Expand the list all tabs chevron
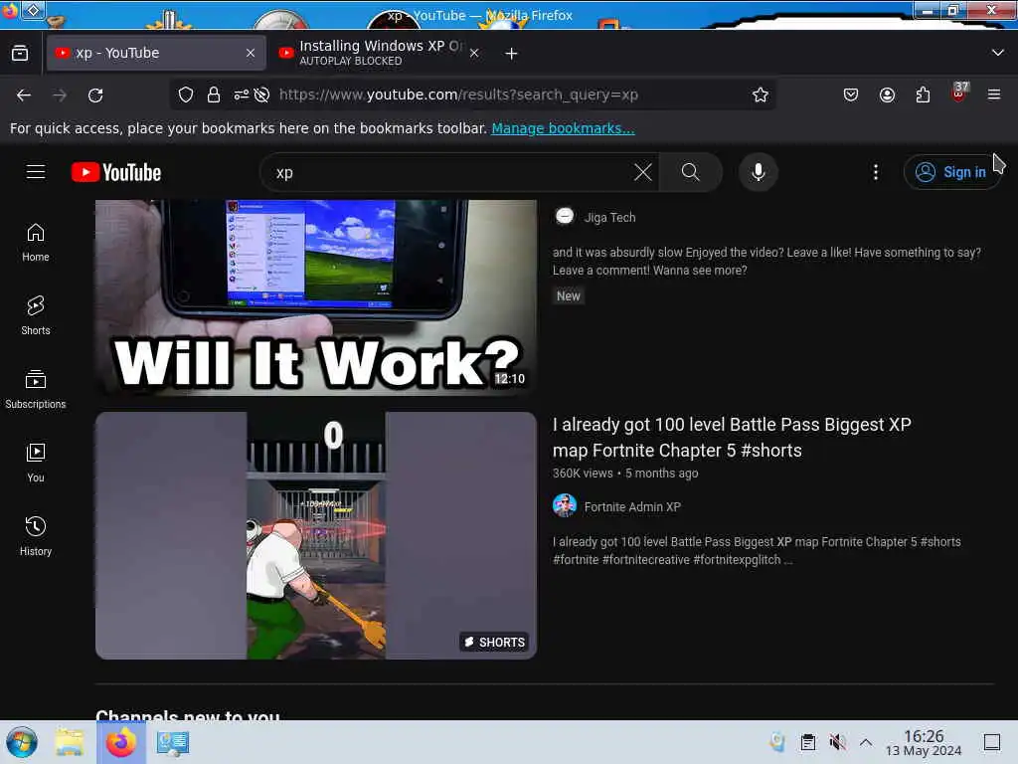Image resolution: width=1018 pixels, height=764 pixels. click(998, 53)
